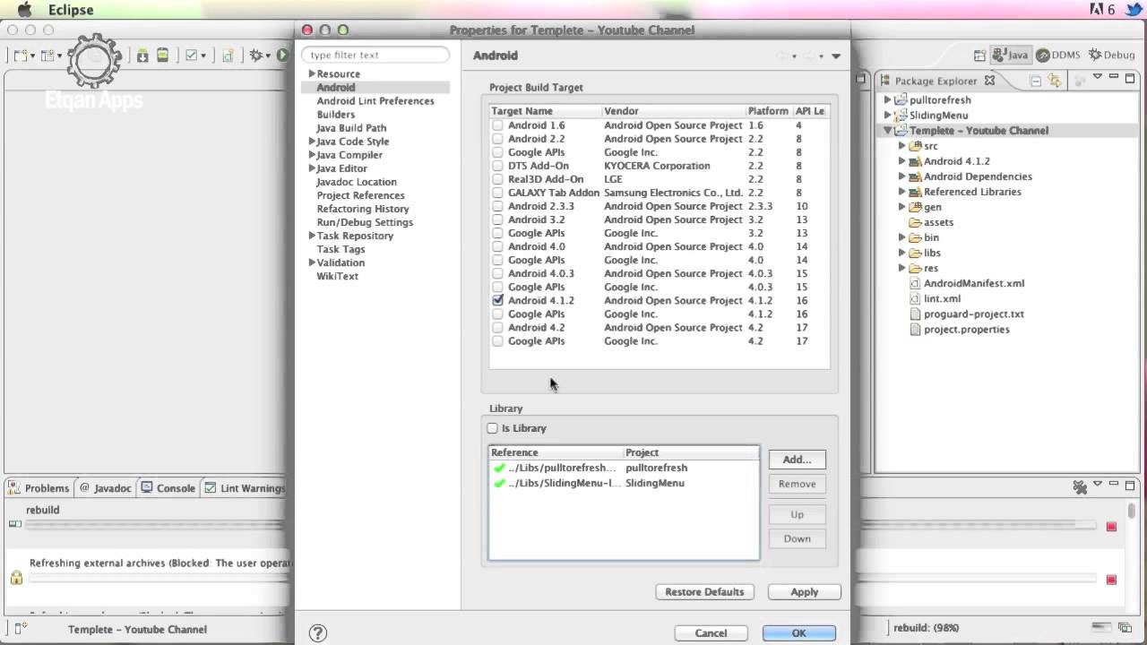This screenshot has height=645, width=1147.
Task: Open the Eclipse menu in the menu bar
Action: (71, 10)
